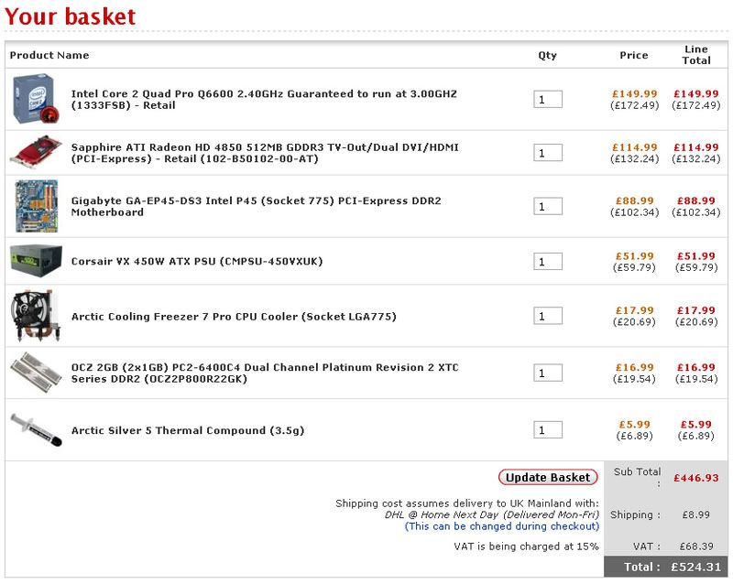Select the Gigabyte motherboard quantity field

548,206
